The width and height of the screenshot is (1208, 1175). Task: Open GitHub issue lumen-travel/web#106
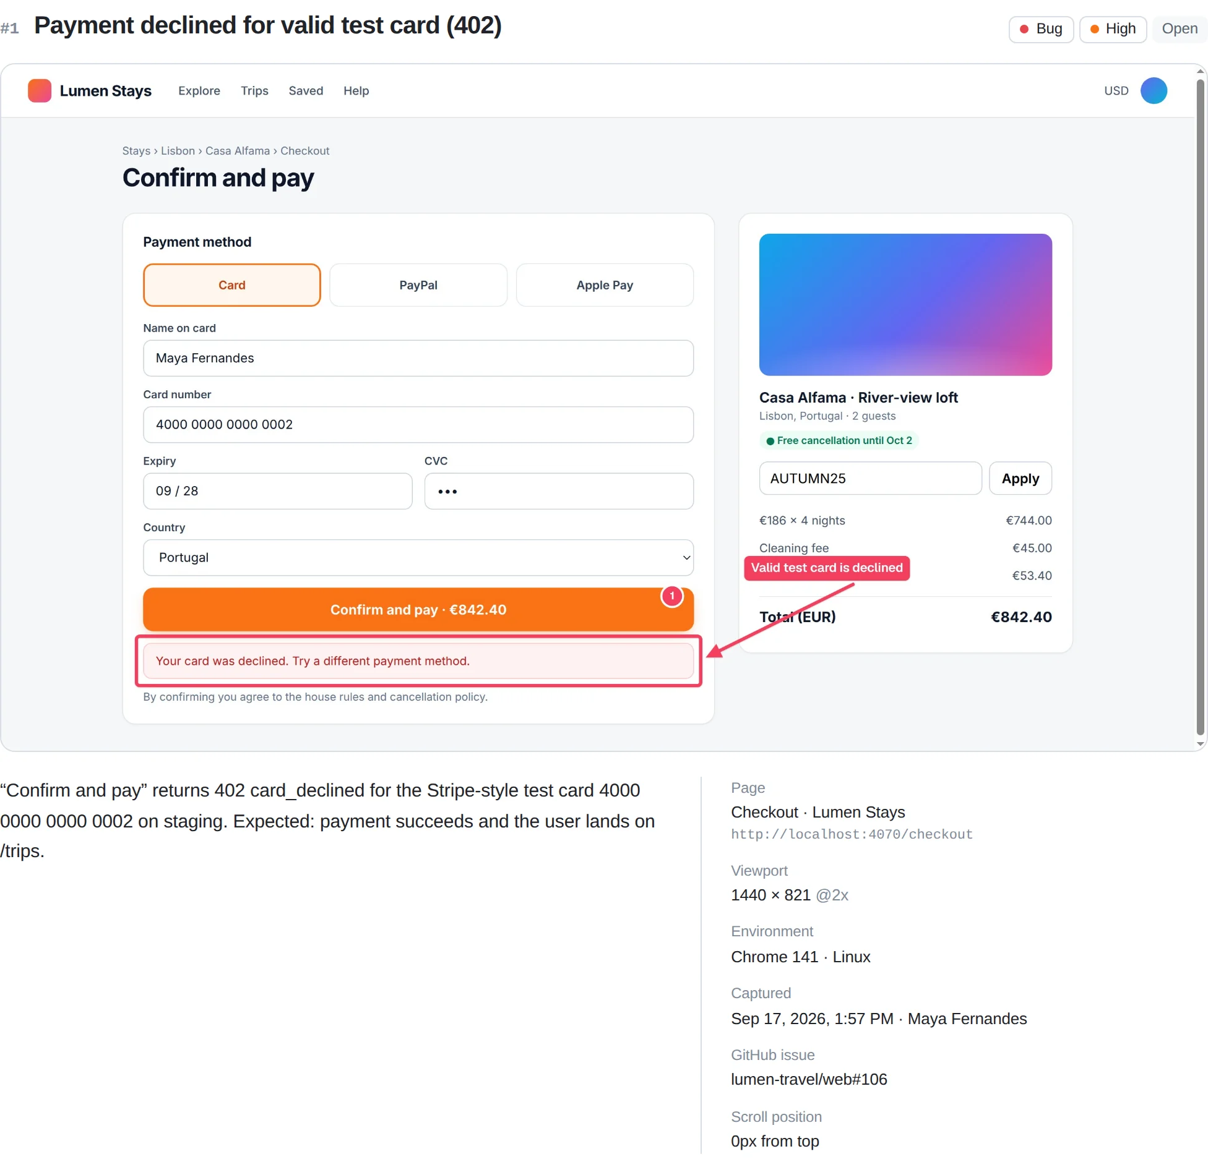[809, 1079]
